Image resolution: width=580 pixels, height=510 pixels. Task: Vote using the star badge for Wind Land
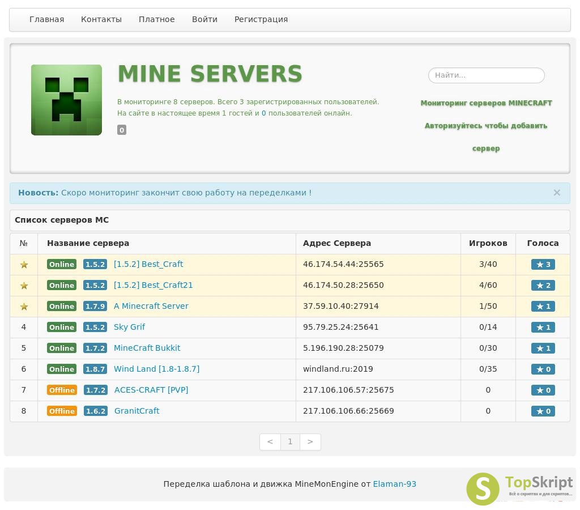coord(543,369)
